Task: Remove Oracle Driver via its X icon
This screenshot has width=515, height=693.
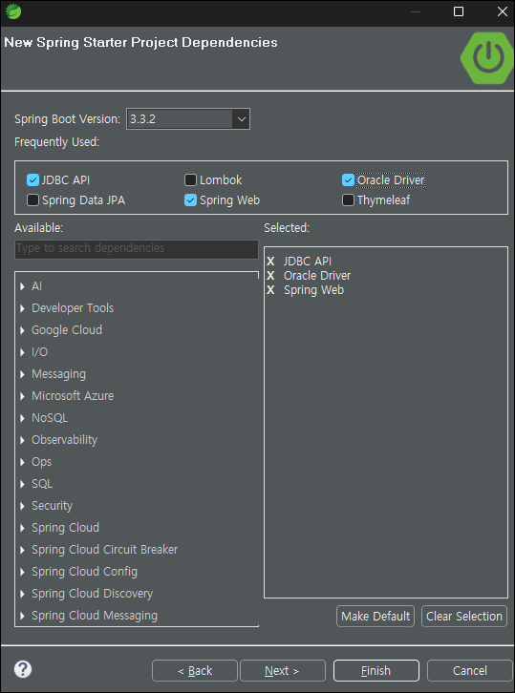Action: (270, 276)
